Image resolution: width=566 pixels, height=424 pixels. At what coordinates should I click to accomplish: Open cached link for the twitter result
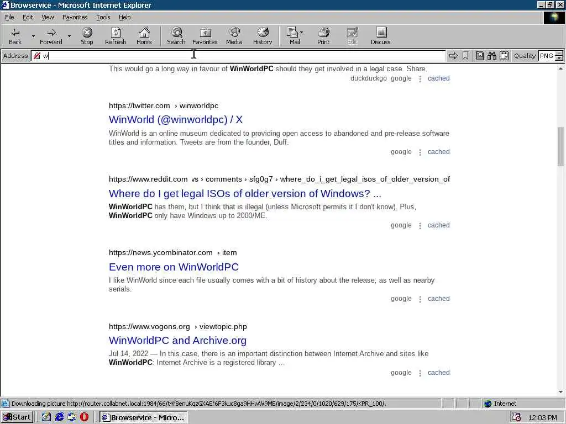pyautogui.click(x=438, y=152)
